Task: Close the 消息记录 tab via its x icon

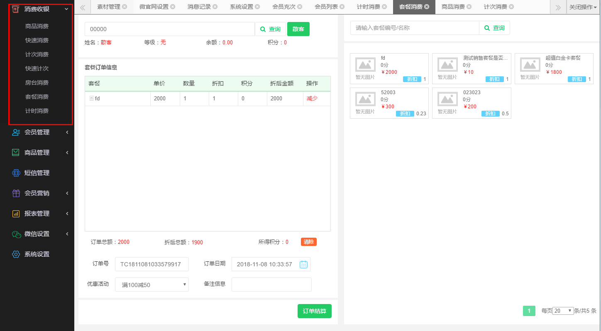Action: point(215,7)
